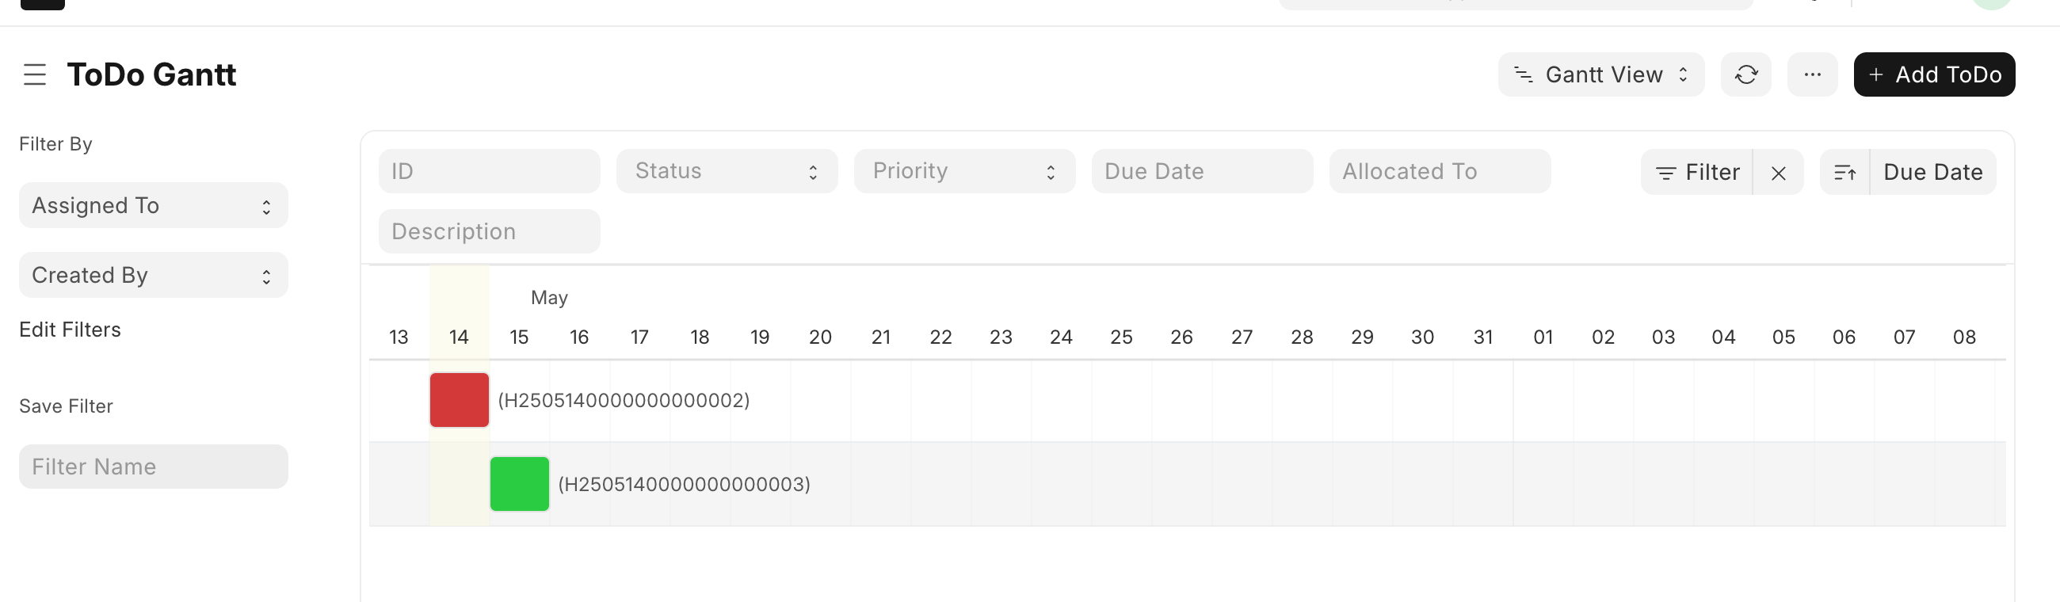This screenshot has width=2060, height=602.
Task: Open the Status filter dropdown
Action: 726,171
